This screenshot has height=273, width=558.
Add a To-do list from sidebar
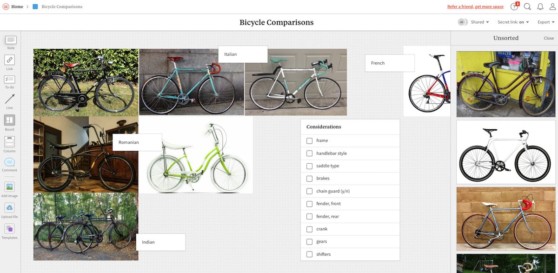[x=10, y=80]
